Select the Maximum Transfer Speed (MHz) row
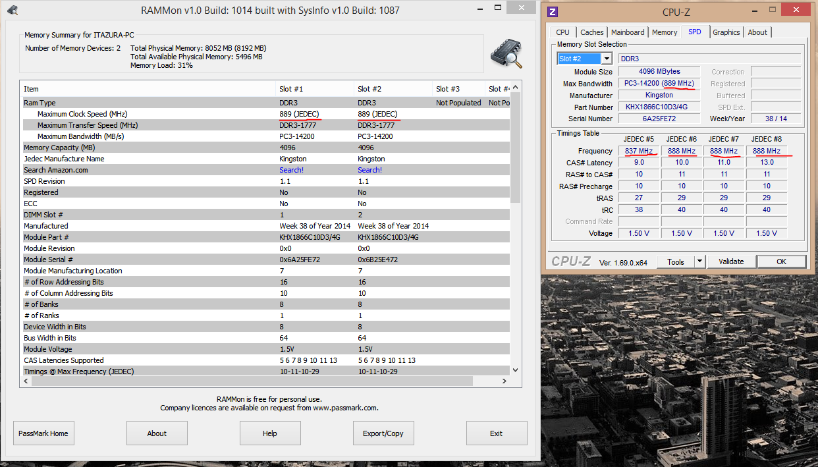Viewport: 818px width, 467px height. [x=265, y=125]
